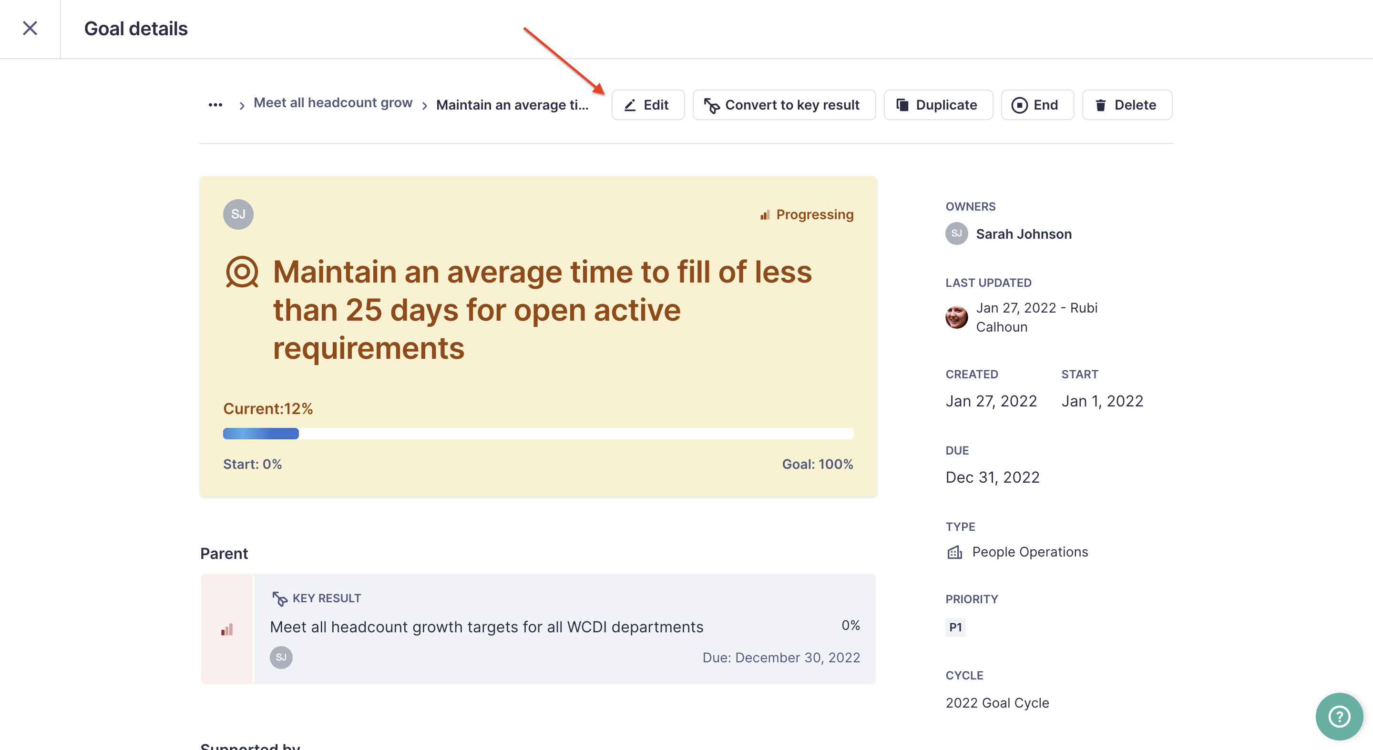Select the Delete trash icon
The image size is (1373, 750).
pyautogui.click(x=1101, y=104)
